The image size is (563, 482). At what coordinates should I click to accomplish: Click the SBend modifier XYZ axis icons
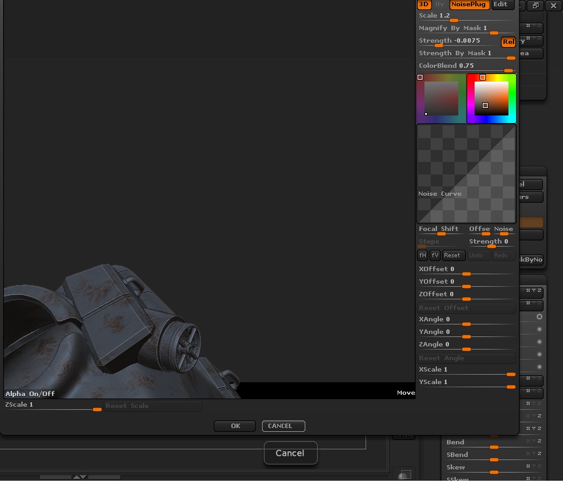click(x=533, y=454)
